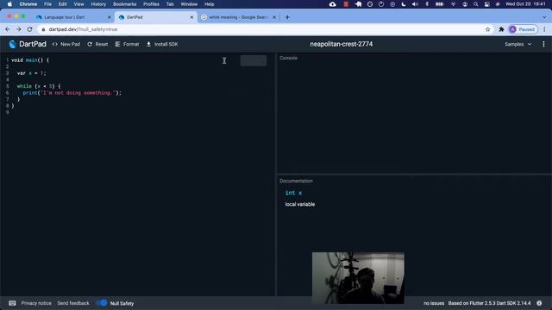The width and height of the screenshot is (552, 310).
Task: Open the keyboard shortcuts icon
Action: pos(12,303)
